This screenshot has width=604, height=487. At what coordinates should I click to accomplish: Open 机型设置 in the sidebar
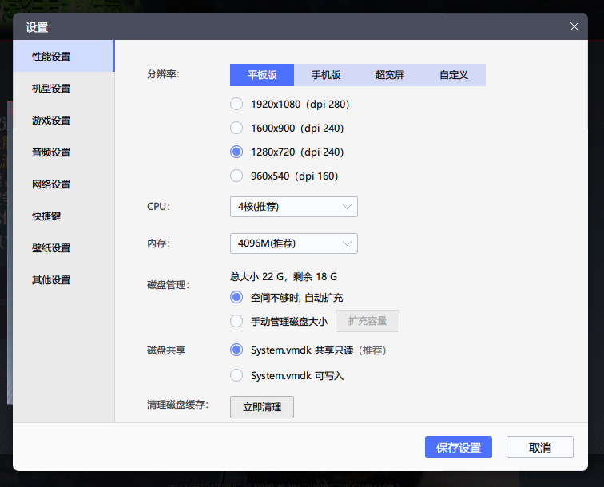click(51, 89)
